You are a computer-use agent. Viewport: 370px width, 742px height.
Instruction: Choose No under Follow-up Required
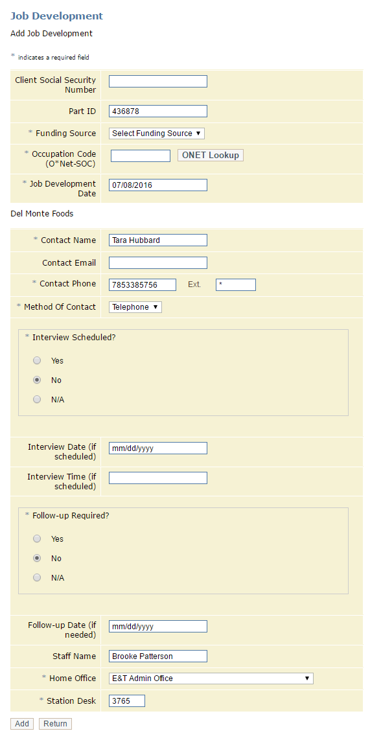37,558
